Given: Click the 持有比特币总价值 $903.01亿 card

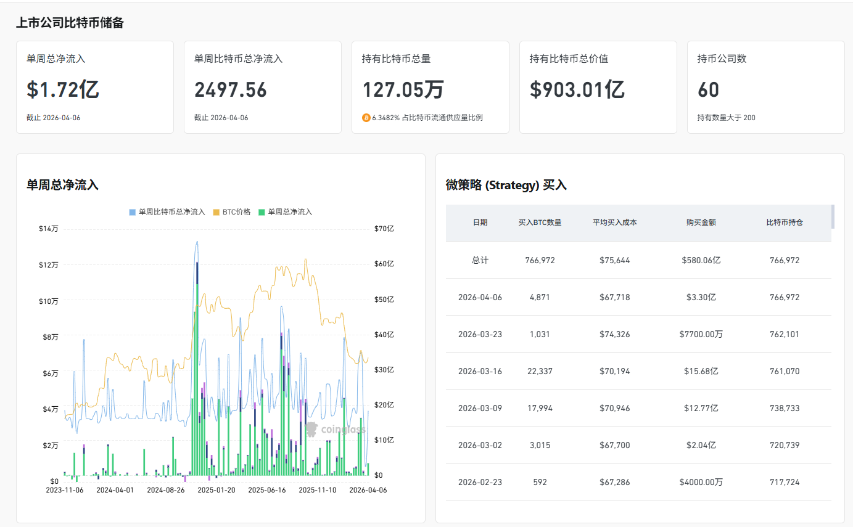Looking at the screenshot, I should tap(598, 87).
